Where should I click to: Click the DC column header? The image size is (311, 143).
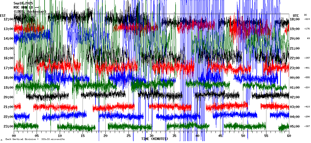[x=305, y=15]
